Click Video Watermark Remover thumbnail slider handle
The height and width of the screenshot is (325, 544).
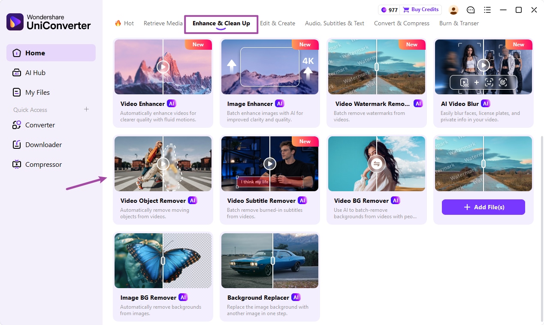377,67
